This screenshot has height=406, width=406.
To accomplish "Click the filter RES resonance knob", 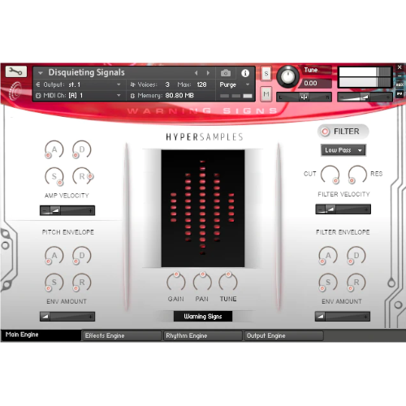I will point(357,175).
